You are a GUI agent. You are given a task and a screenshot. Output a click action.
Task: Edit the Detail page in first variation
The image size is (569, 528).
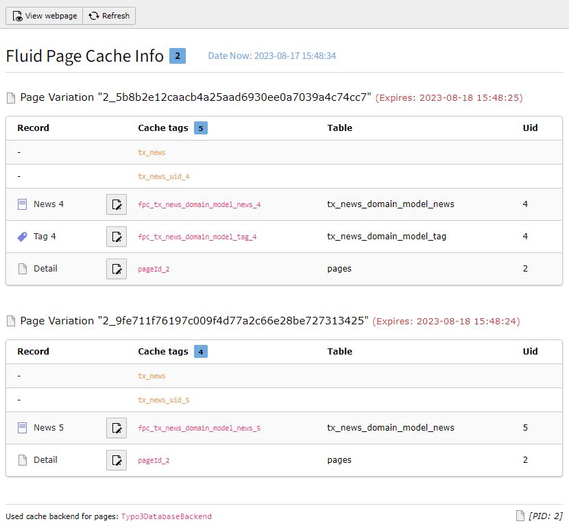[x=117, y=269]
